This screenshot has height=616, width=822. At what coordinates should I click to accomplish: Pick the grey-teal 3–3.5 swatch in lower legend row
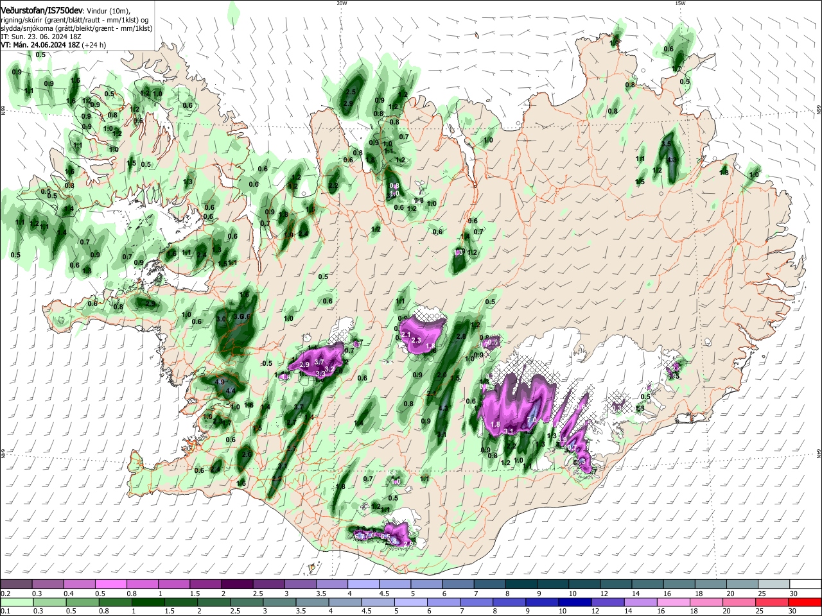(x=279, y=603)
